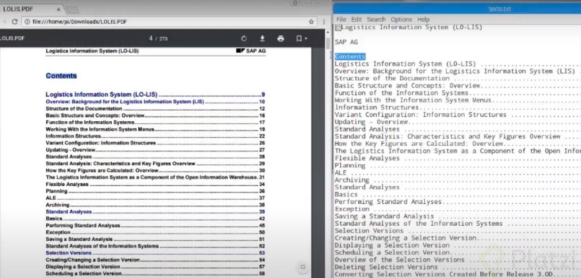Open the Help menu in text editor
581x278 pixels.
423,19
